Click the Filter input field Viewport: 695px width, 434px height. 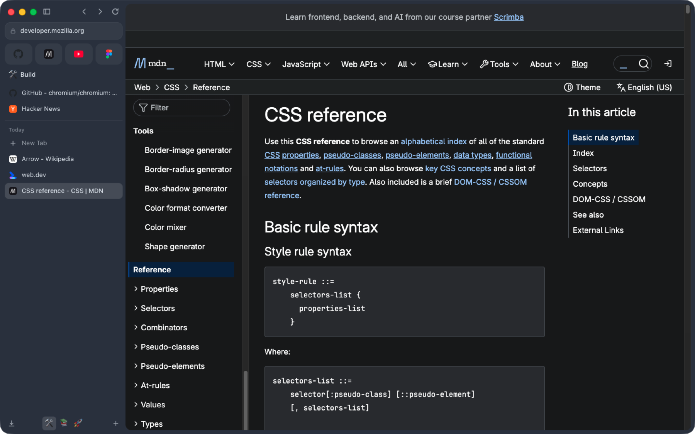[x=181, y=108]
